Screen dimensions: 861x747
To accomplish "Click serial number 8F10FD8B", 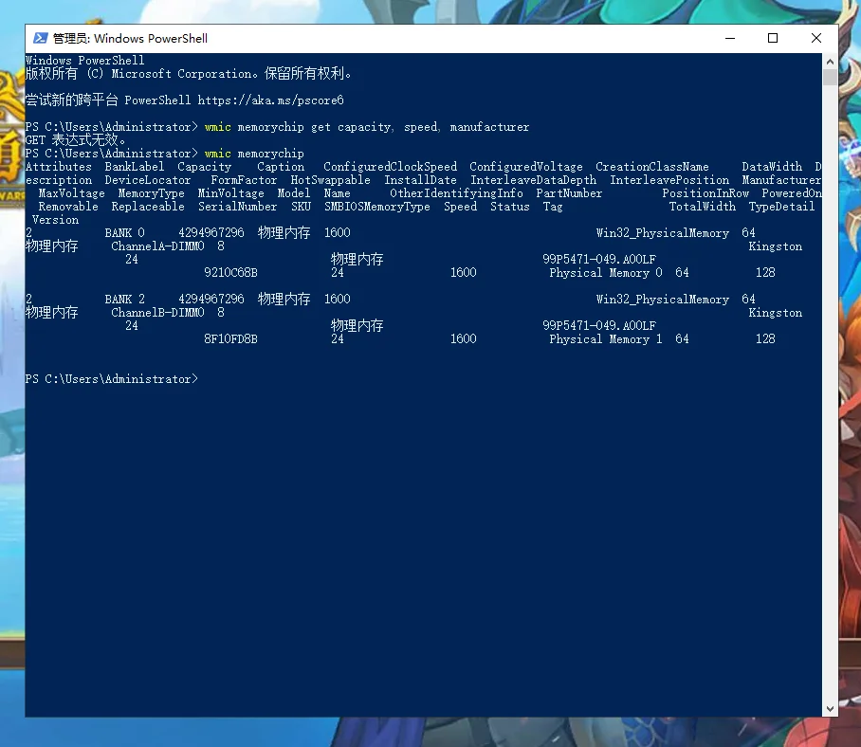I will [x=230, y=338].
